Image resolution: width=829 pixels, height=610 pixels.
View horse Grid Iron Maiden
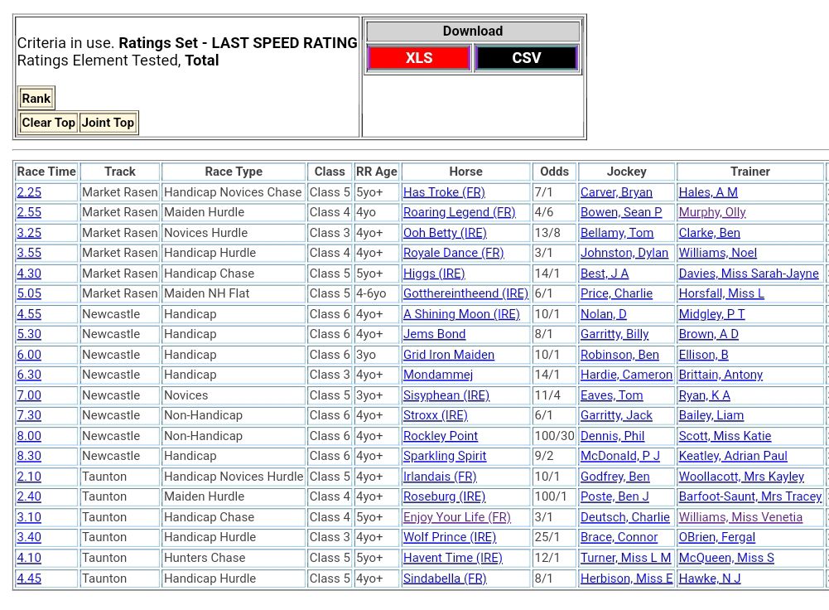click(x=449, y=355)
